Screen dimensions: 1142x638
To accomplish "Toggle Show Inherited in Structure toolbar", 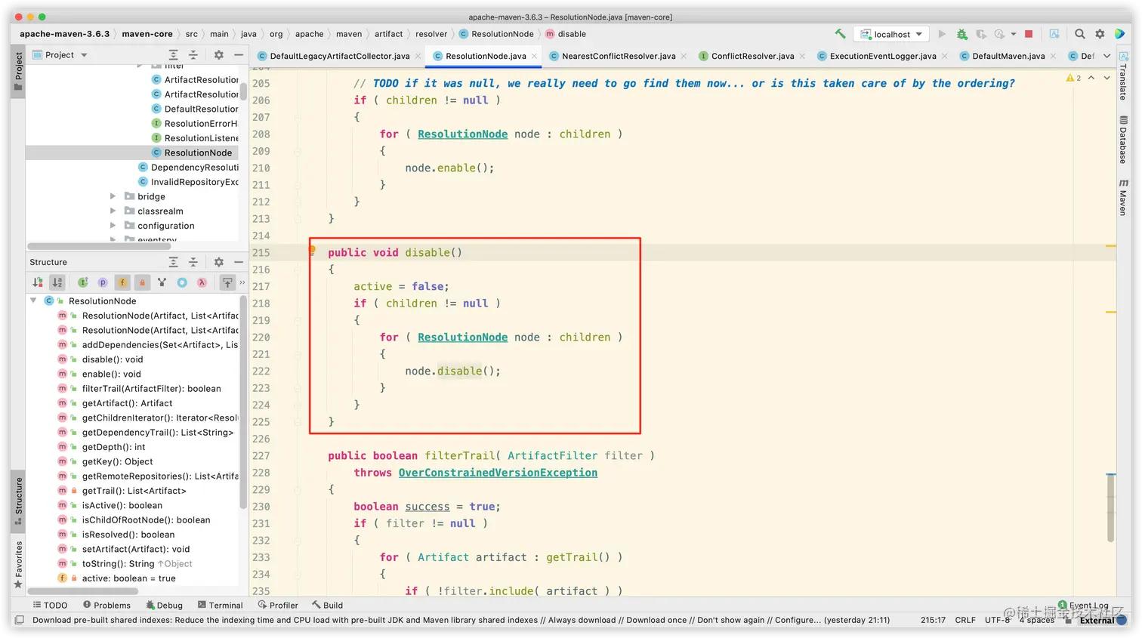I will (83, 282).
